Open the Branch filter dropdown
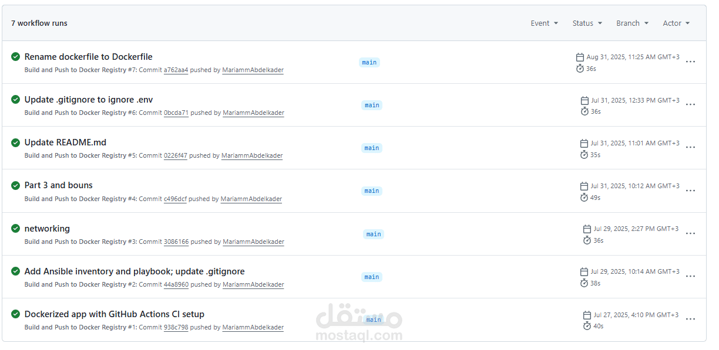The image size is (719, 350). pyautogui.click(x=632, y=23)
